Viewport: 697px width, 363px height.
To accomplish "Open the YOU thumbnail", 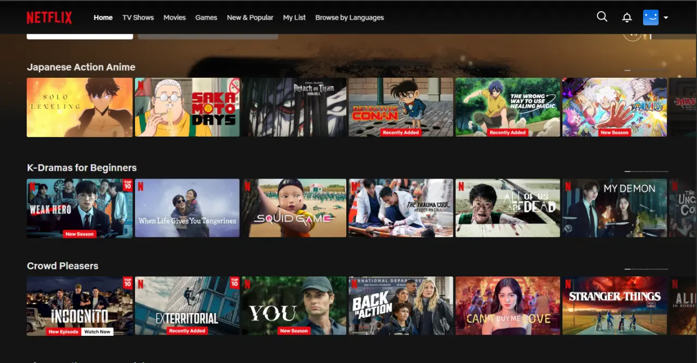I will pyautogui.click(x=294, y=305).
